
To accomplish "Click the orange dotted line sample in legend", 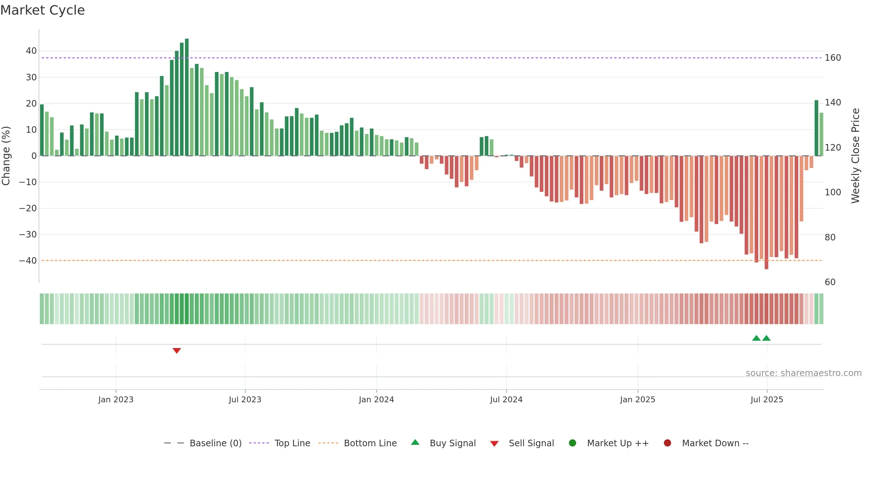I will pos(328,443).
